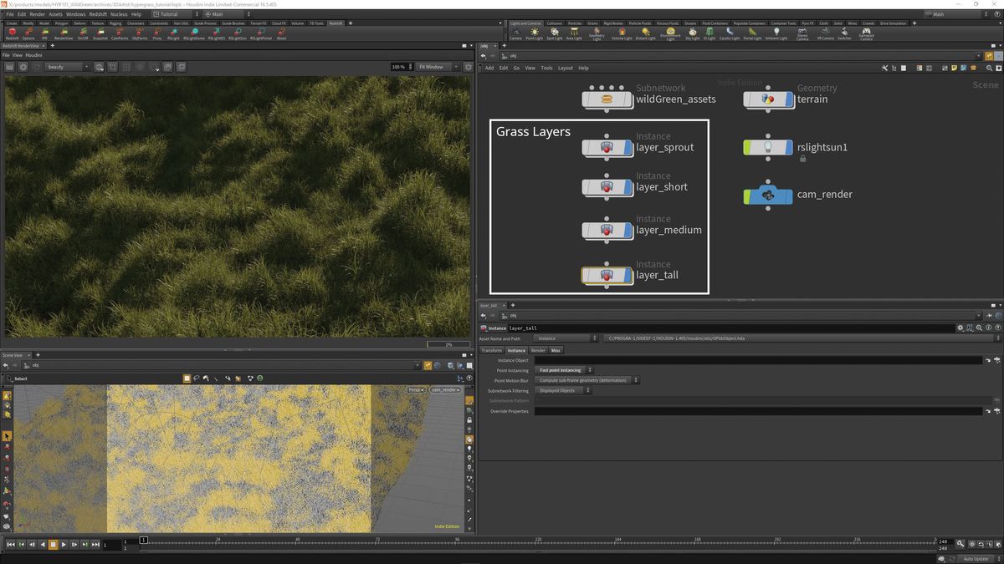Viewport: 1004px width, 564px height.
Task: Switch to the Render tab in the Instance parameters
Action: click(537, 350)
